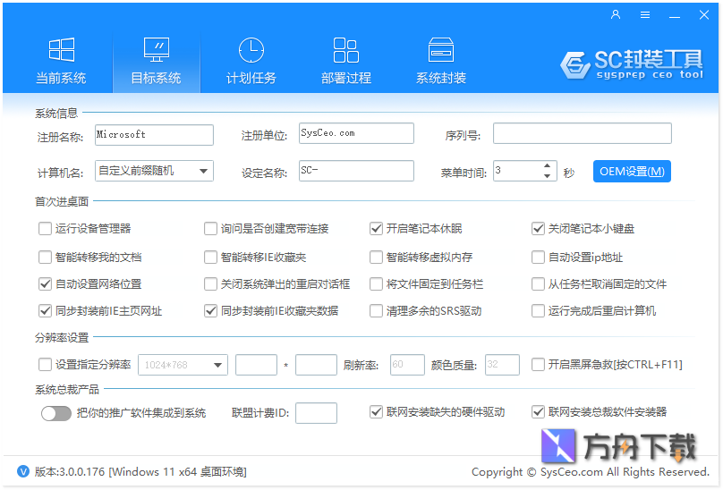
Task: Enable 自动设置ip地址 checkbox
Action: tap(538, 258)
